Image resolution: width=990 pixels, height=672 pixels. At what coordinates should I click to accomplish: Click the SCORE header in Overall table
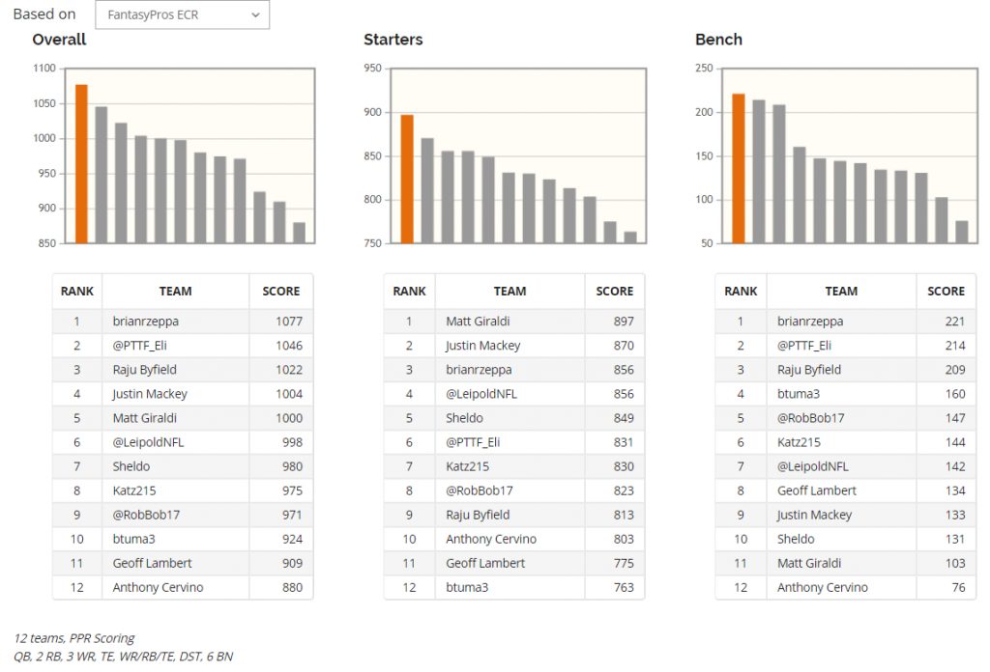(x=281, y=291)
